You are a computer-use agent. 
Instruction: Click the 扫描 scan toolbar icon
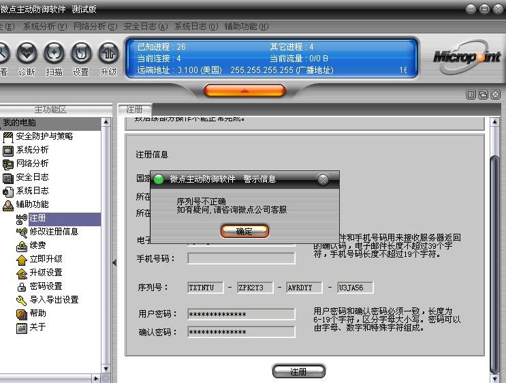click(x=54, y=53)
